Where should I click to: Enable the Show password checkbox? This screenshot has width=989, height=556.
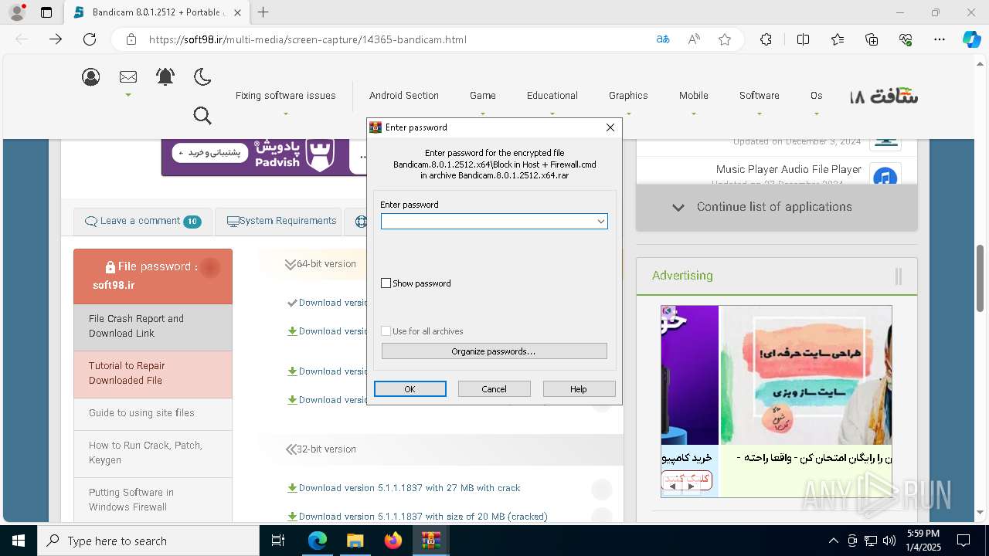[x=386, y=283]
